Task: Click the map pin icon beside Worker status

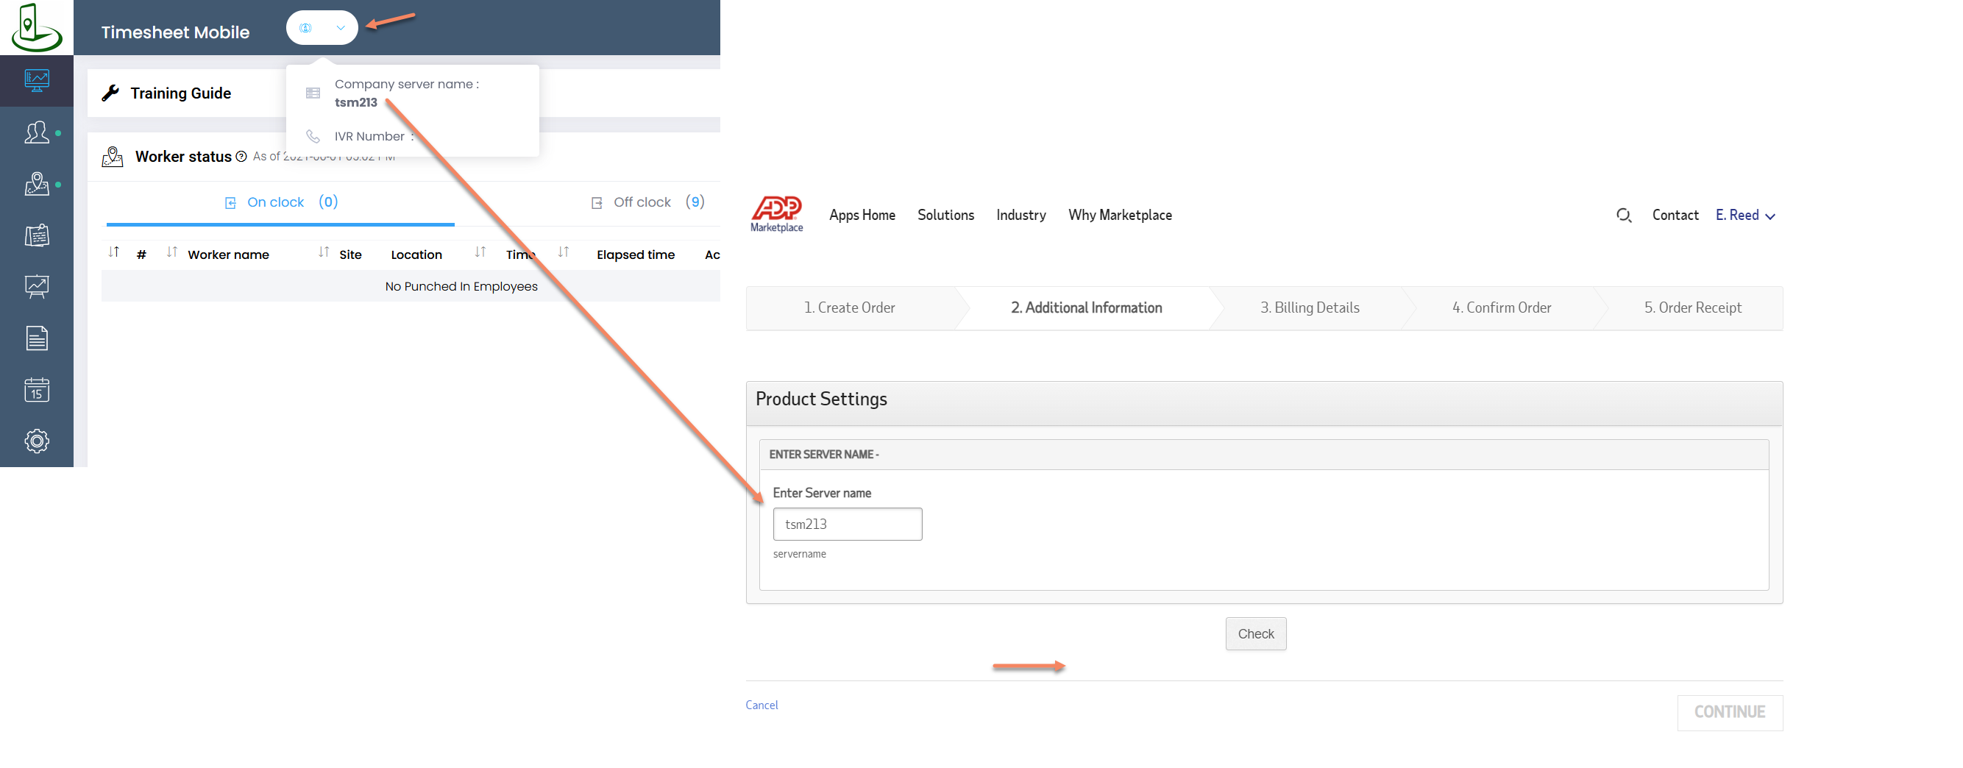Action: [x=113, y=157]
